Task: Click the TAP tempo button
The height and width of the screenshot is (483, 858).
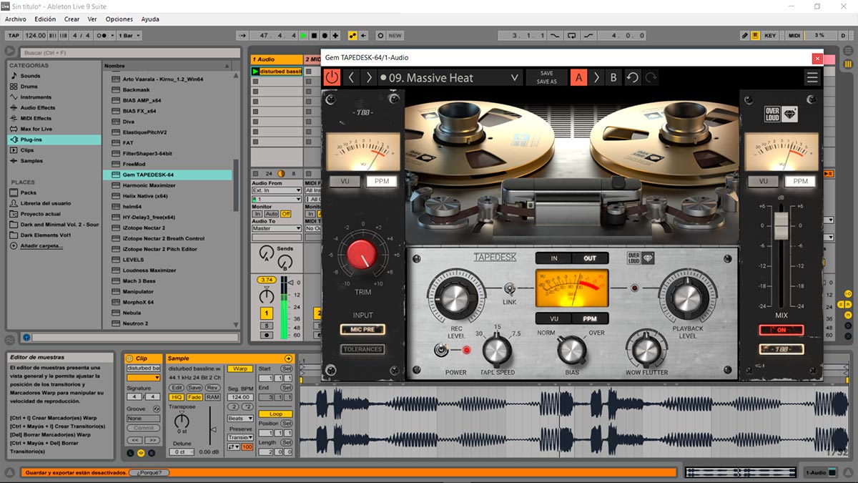Action: (x=14, y=35)
